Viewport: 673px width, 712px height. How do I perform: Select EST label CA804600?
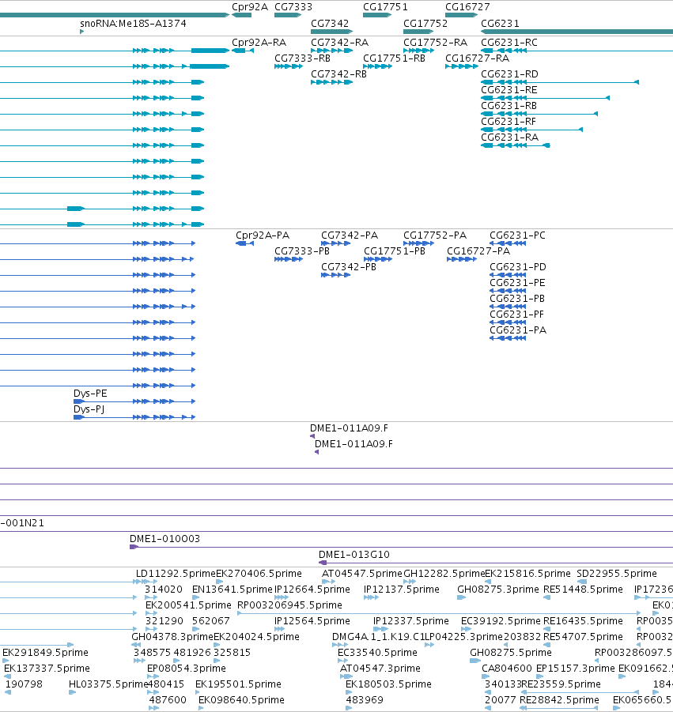[508, 669]
